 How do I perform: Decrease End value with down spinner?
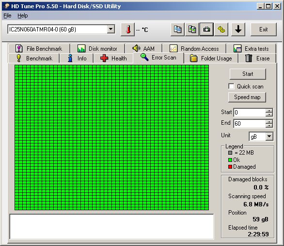pyautogui.click(x=269, y=126)
